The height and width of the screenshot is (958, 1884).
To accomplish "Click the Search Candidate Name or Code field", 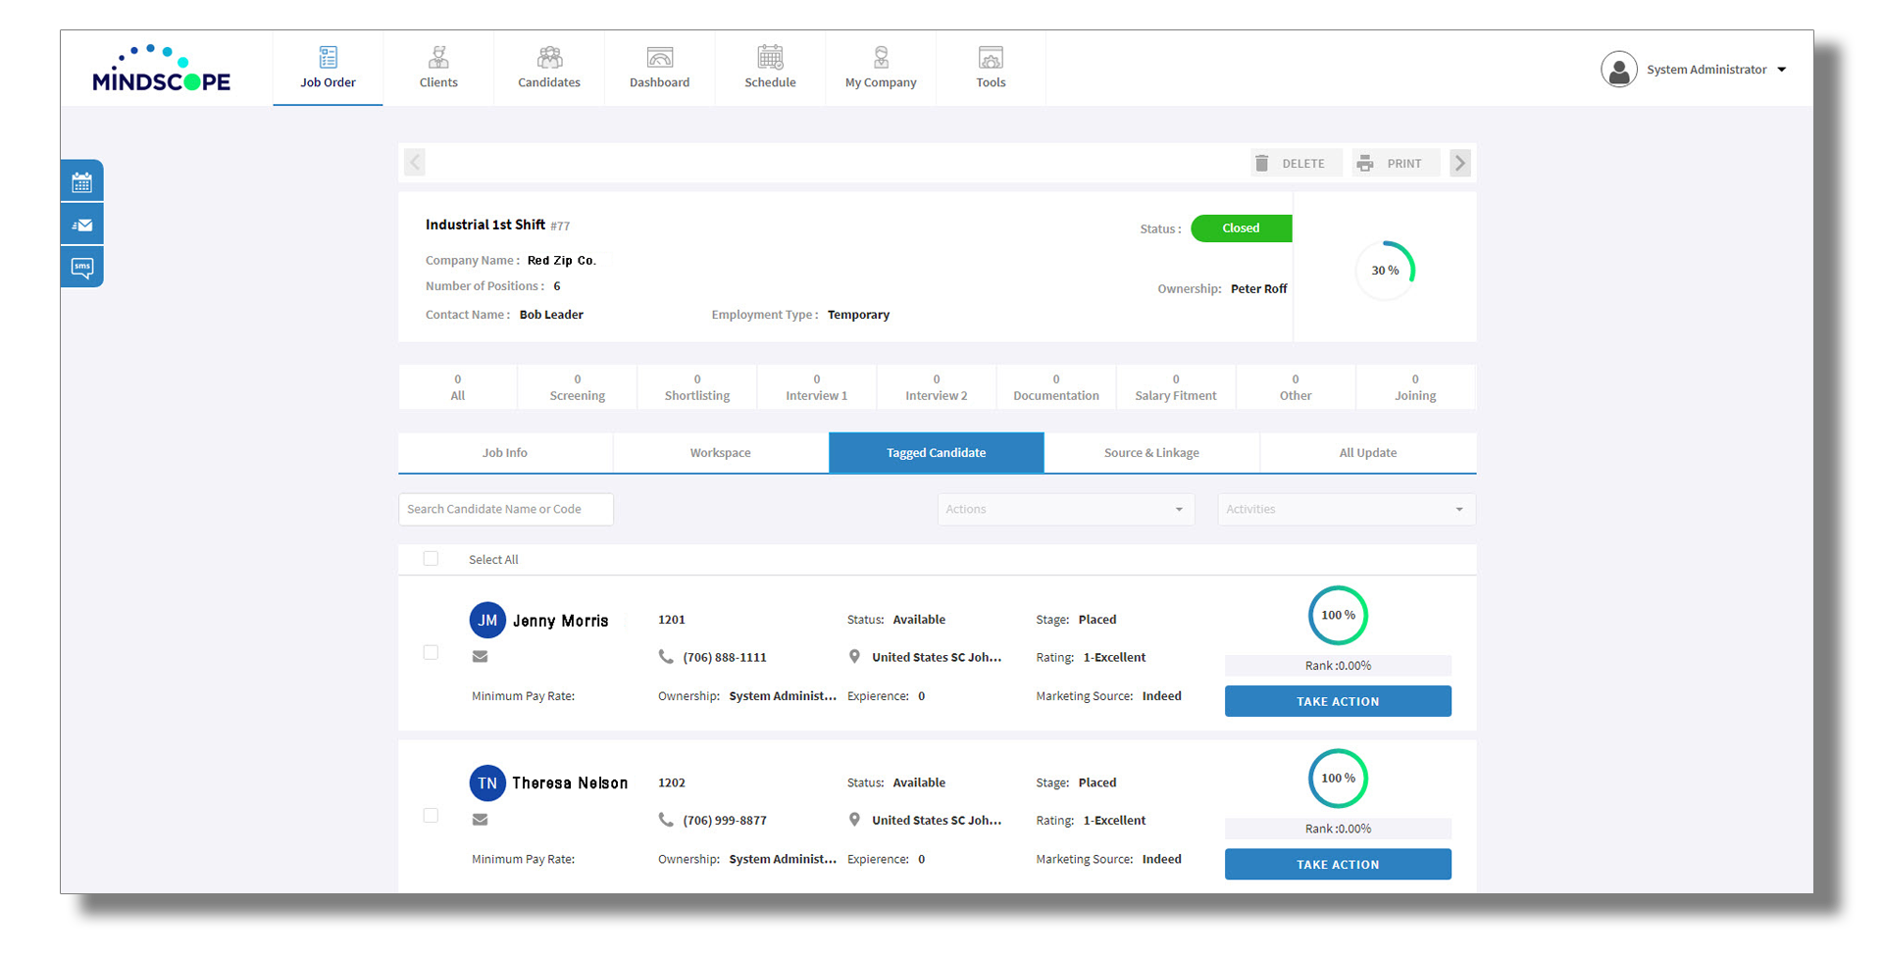I will click(x=505, y=509).
